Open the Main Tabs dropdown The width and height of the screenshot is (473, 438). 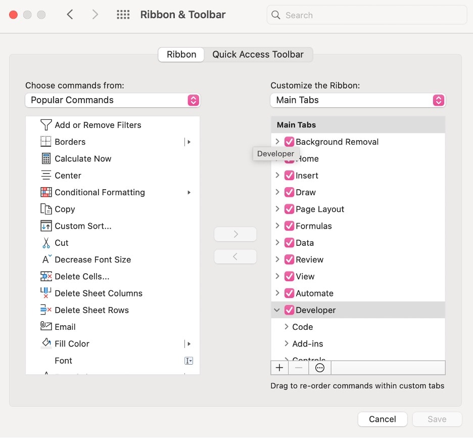(358, 100)
